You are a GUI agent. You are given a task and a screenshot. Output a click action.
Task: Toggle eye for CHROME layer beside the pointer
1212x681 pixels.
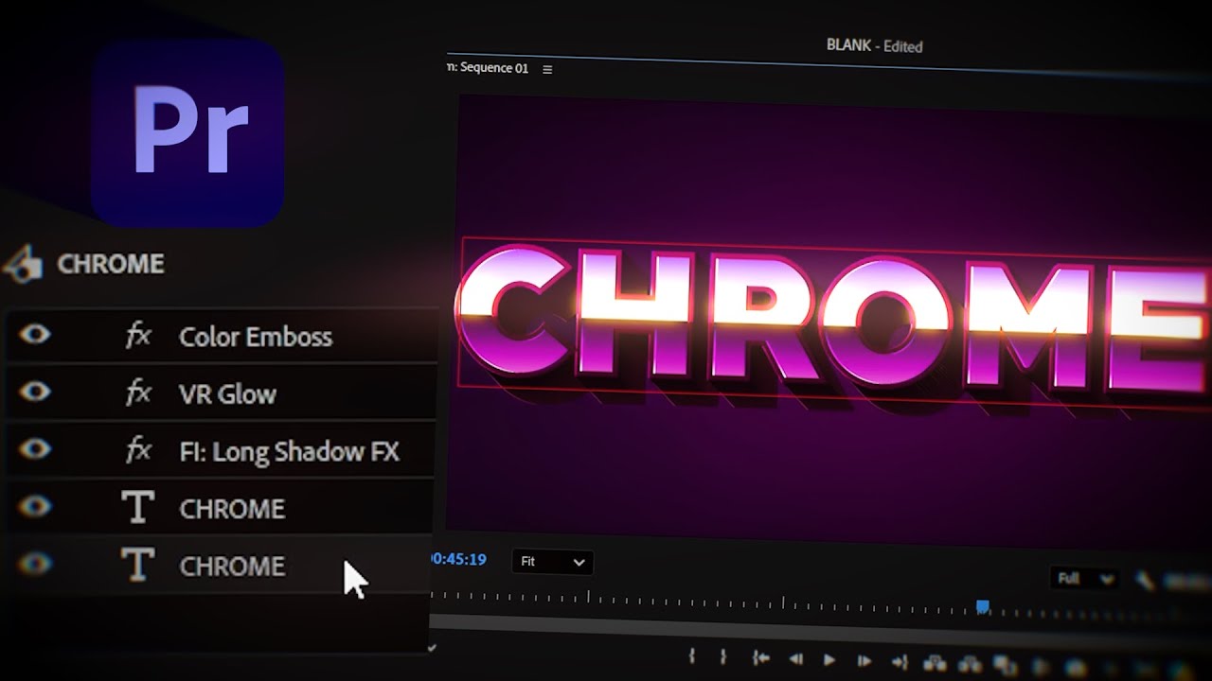tap(35, 565)
